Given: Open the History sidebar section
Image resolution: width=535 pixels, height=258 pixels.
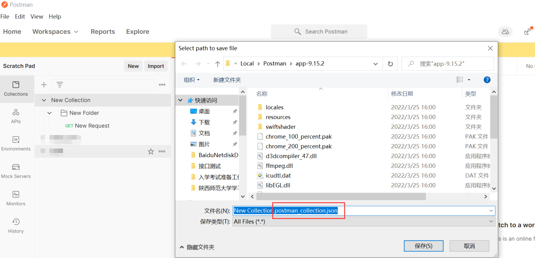Looking at the screenshot, I should [x=16, y=226].
